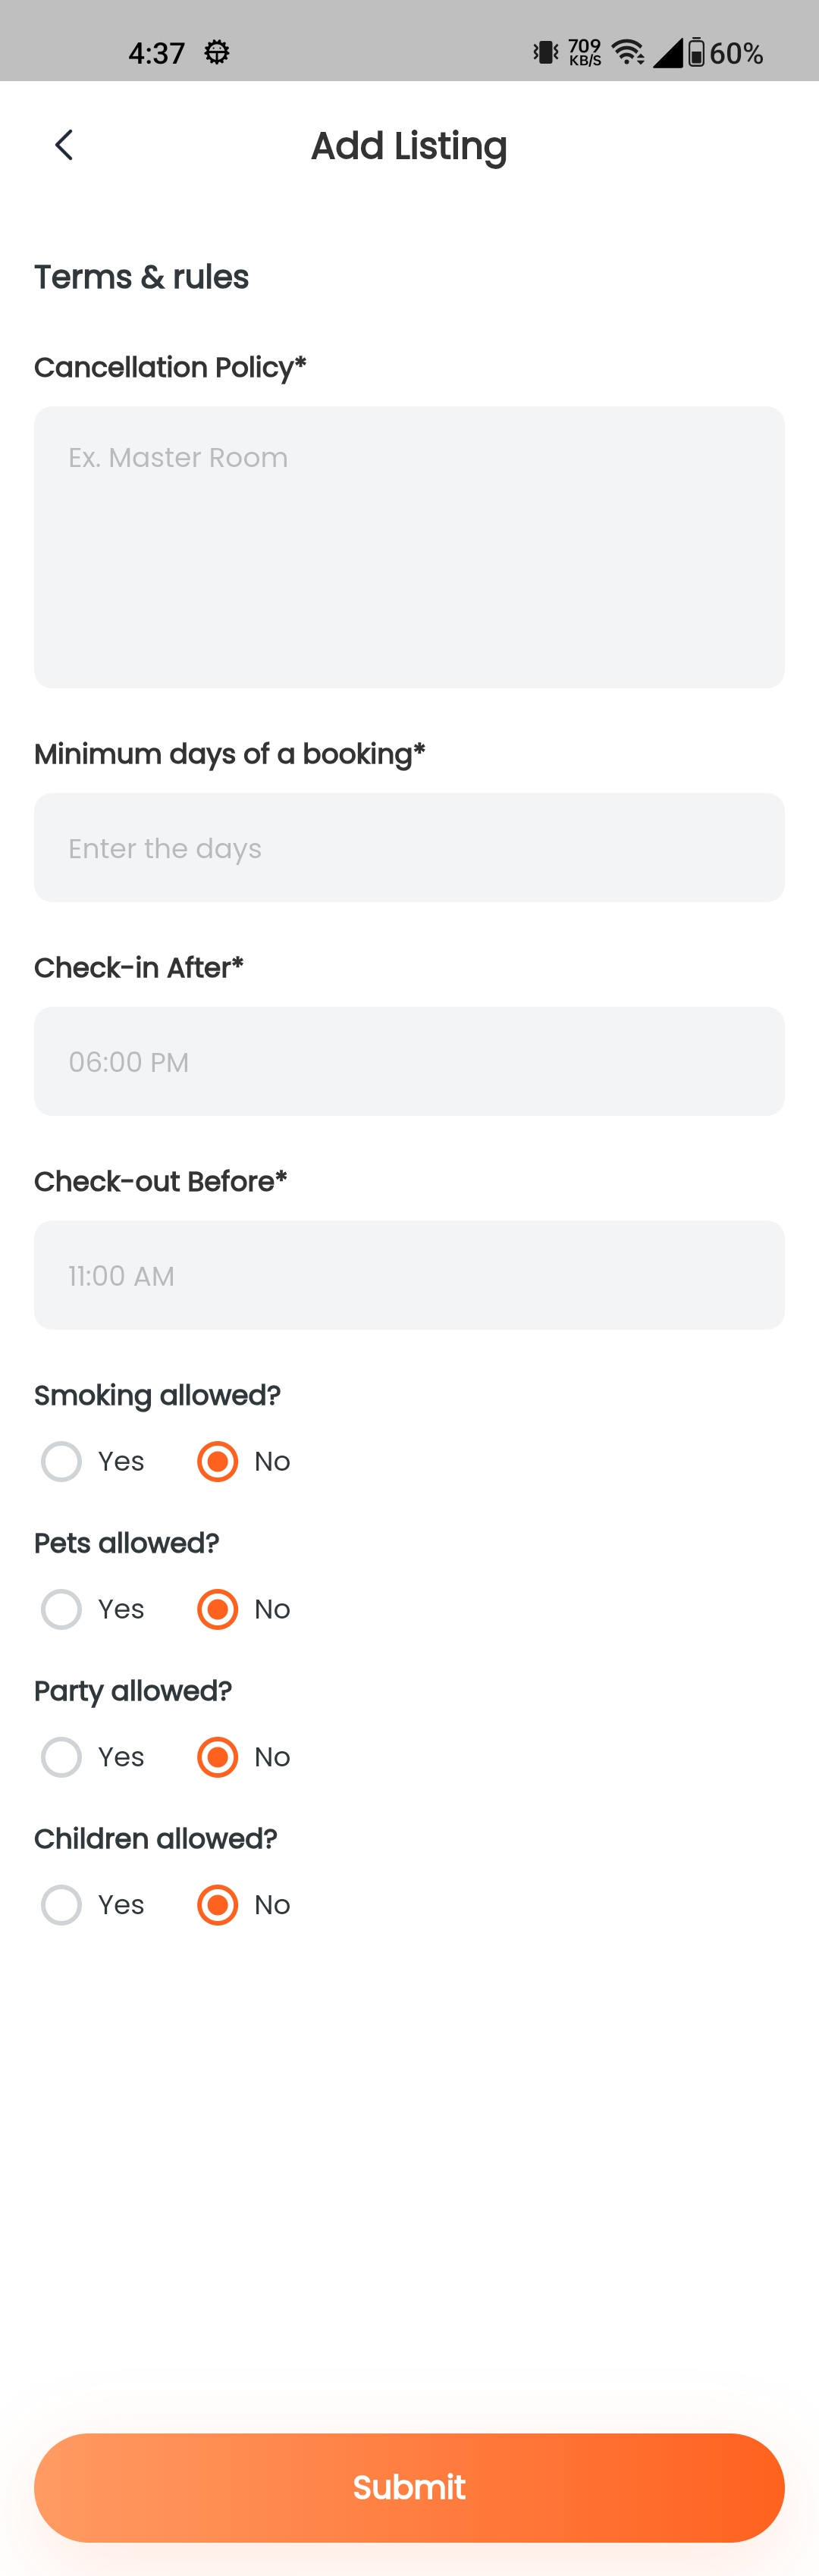This screenshot has height=2576, width=819.
Task: Select No for Party allowed
Action: [218, 1757]
